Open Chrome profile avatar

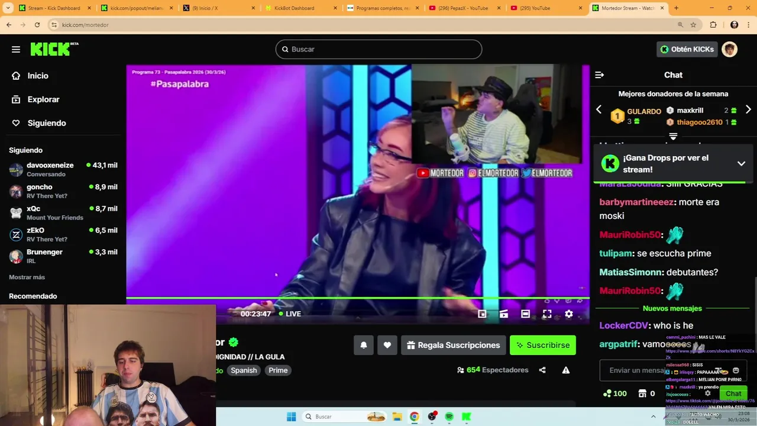coord(735,25)
